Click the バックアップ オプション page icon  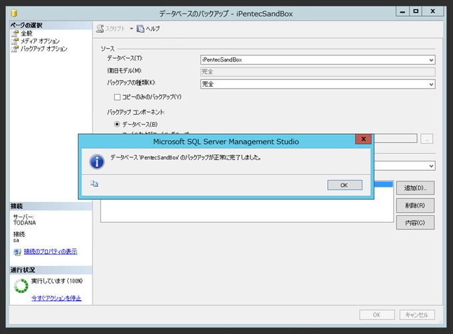pos(15,49)
